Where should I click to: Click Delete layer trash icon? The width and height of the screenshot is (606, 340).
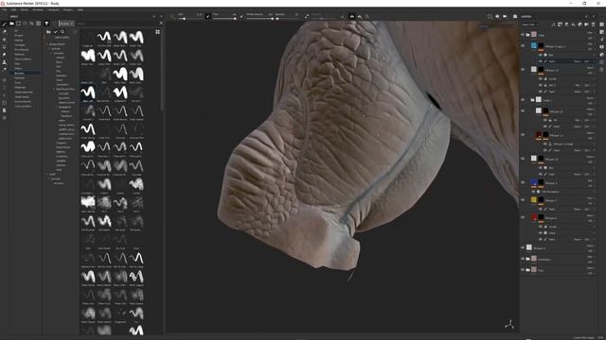point(594,25)
